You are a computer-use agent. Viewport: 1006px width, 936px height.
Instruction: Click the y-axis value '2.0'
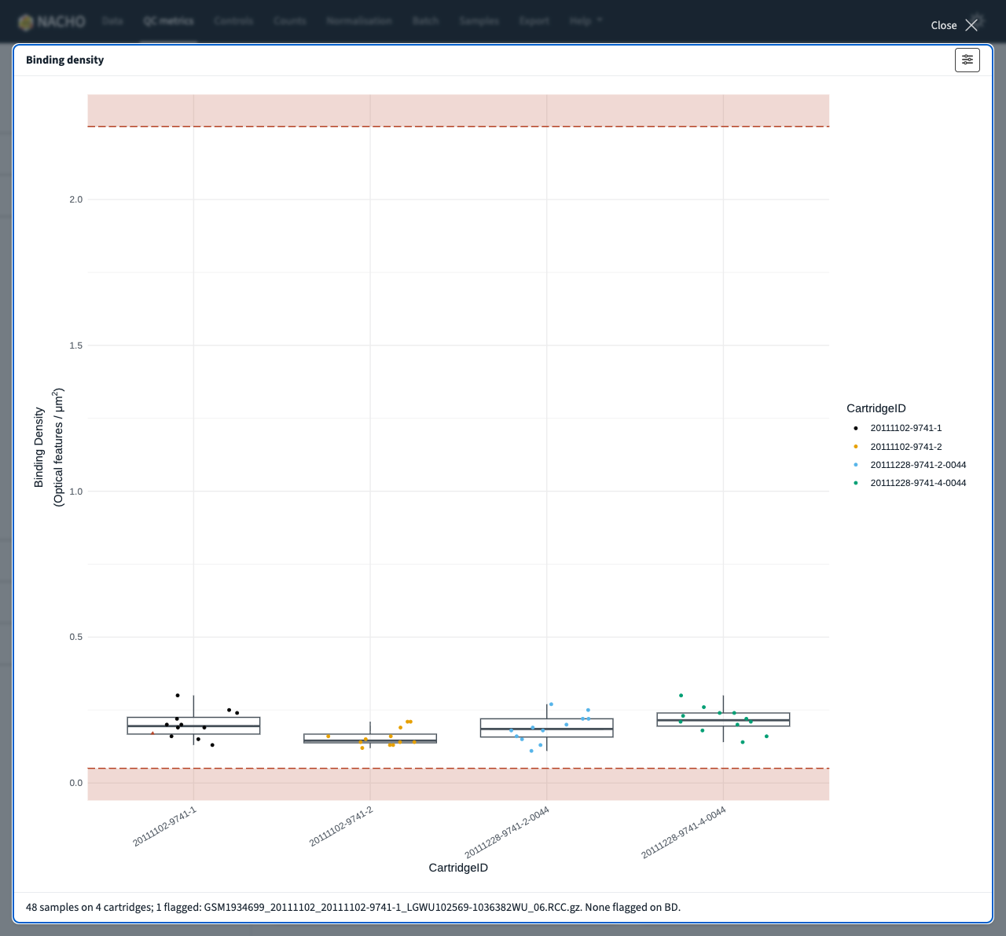click(75, 199)
